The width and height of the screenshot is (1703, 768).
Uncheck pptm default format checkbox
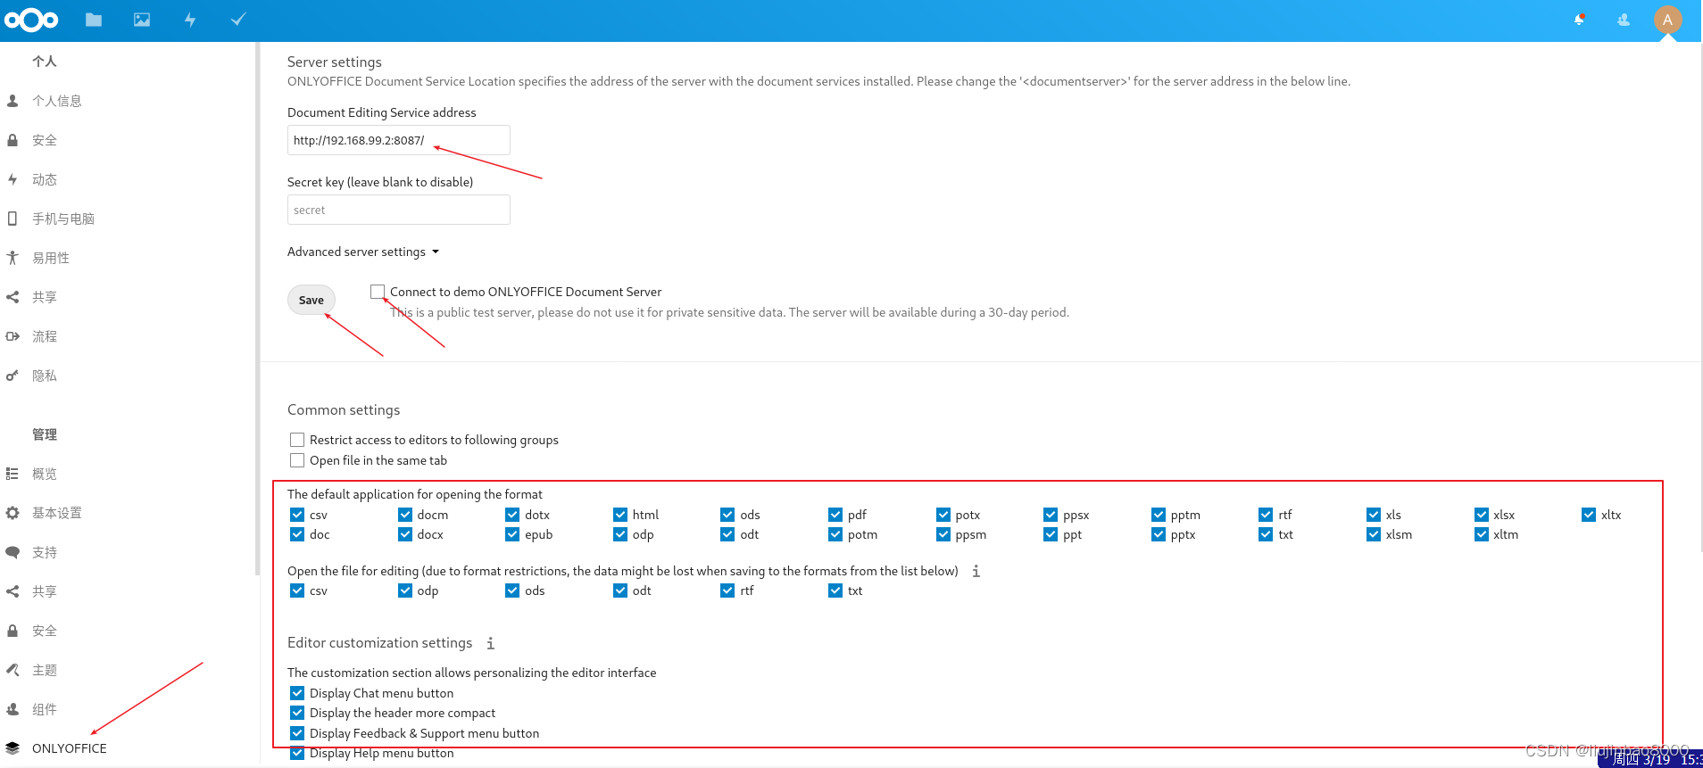(x=1159, y=515)
